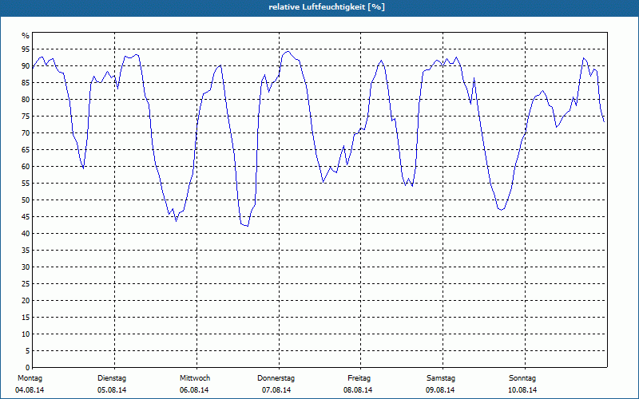Click the date label 08.08.14
The image size is (639, 399).
click(358, 390)
